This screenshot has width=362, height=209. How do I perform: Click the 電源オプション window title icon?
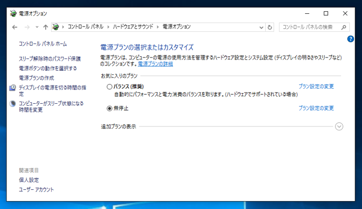pyautogui.click(x=13, y=13)
